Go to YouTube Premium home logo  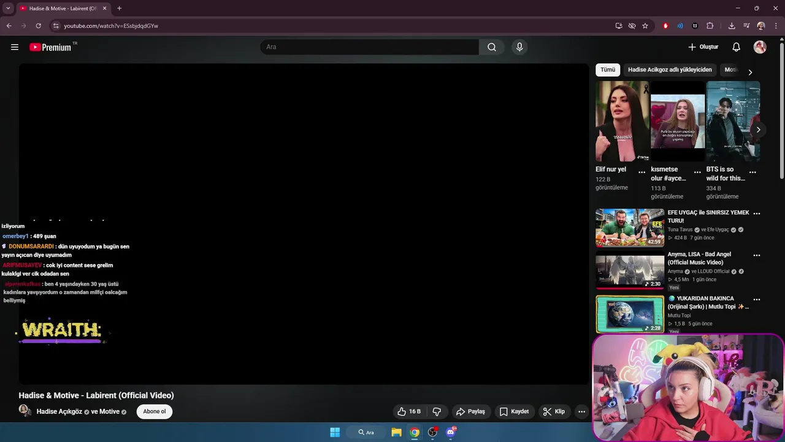[51, 47]
